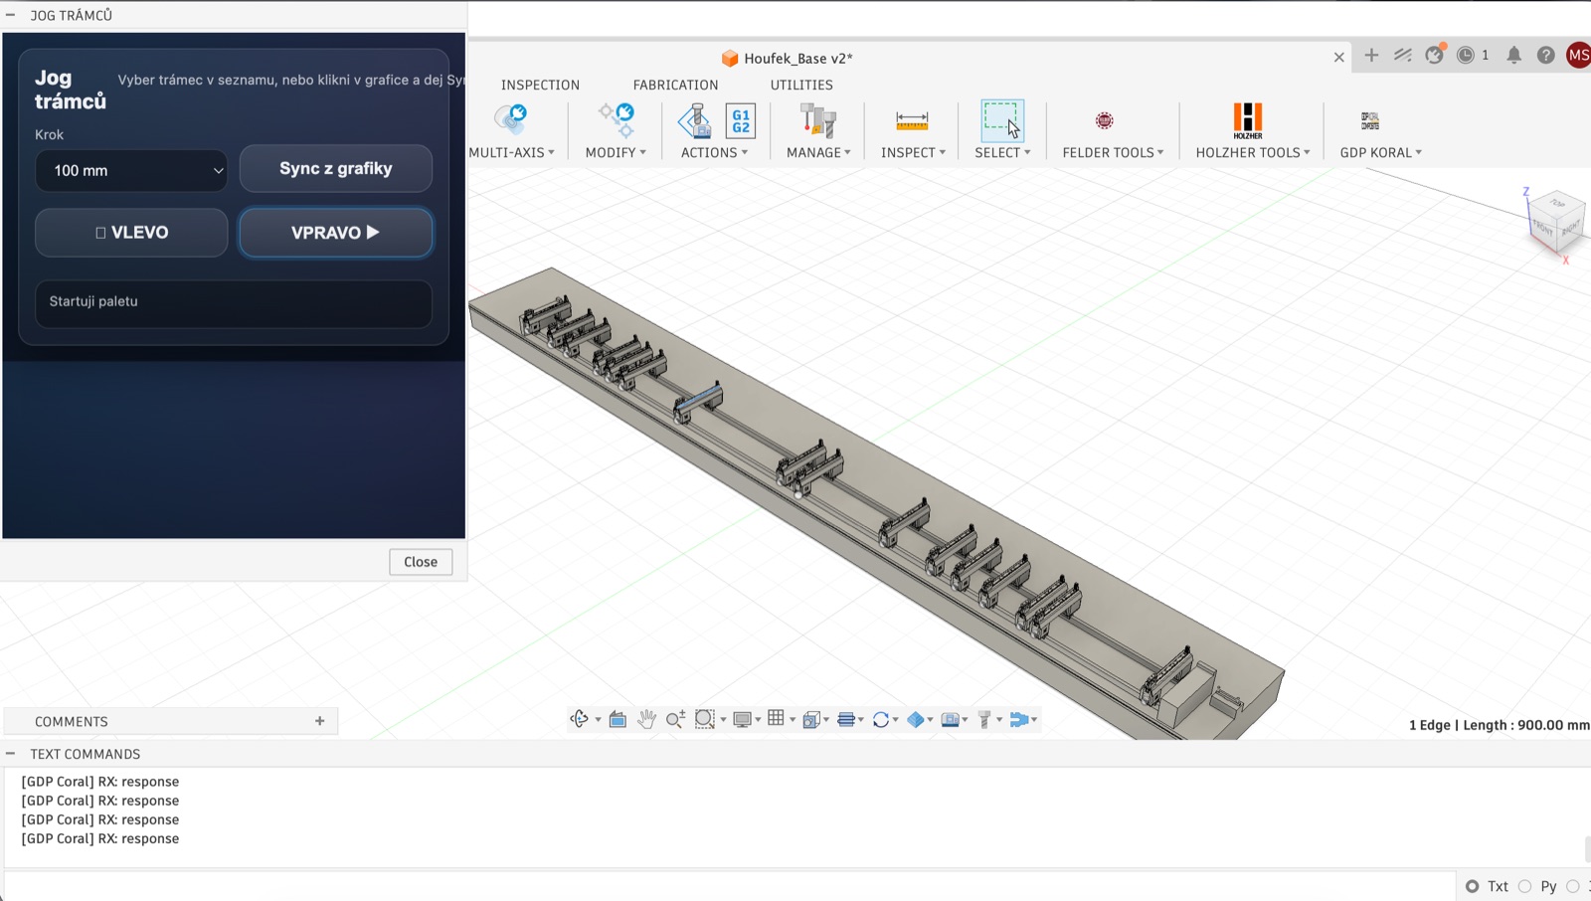This screenshot has width=1591, height=901.
Task: Click the Select tool icon
Action: [1001, 120]
